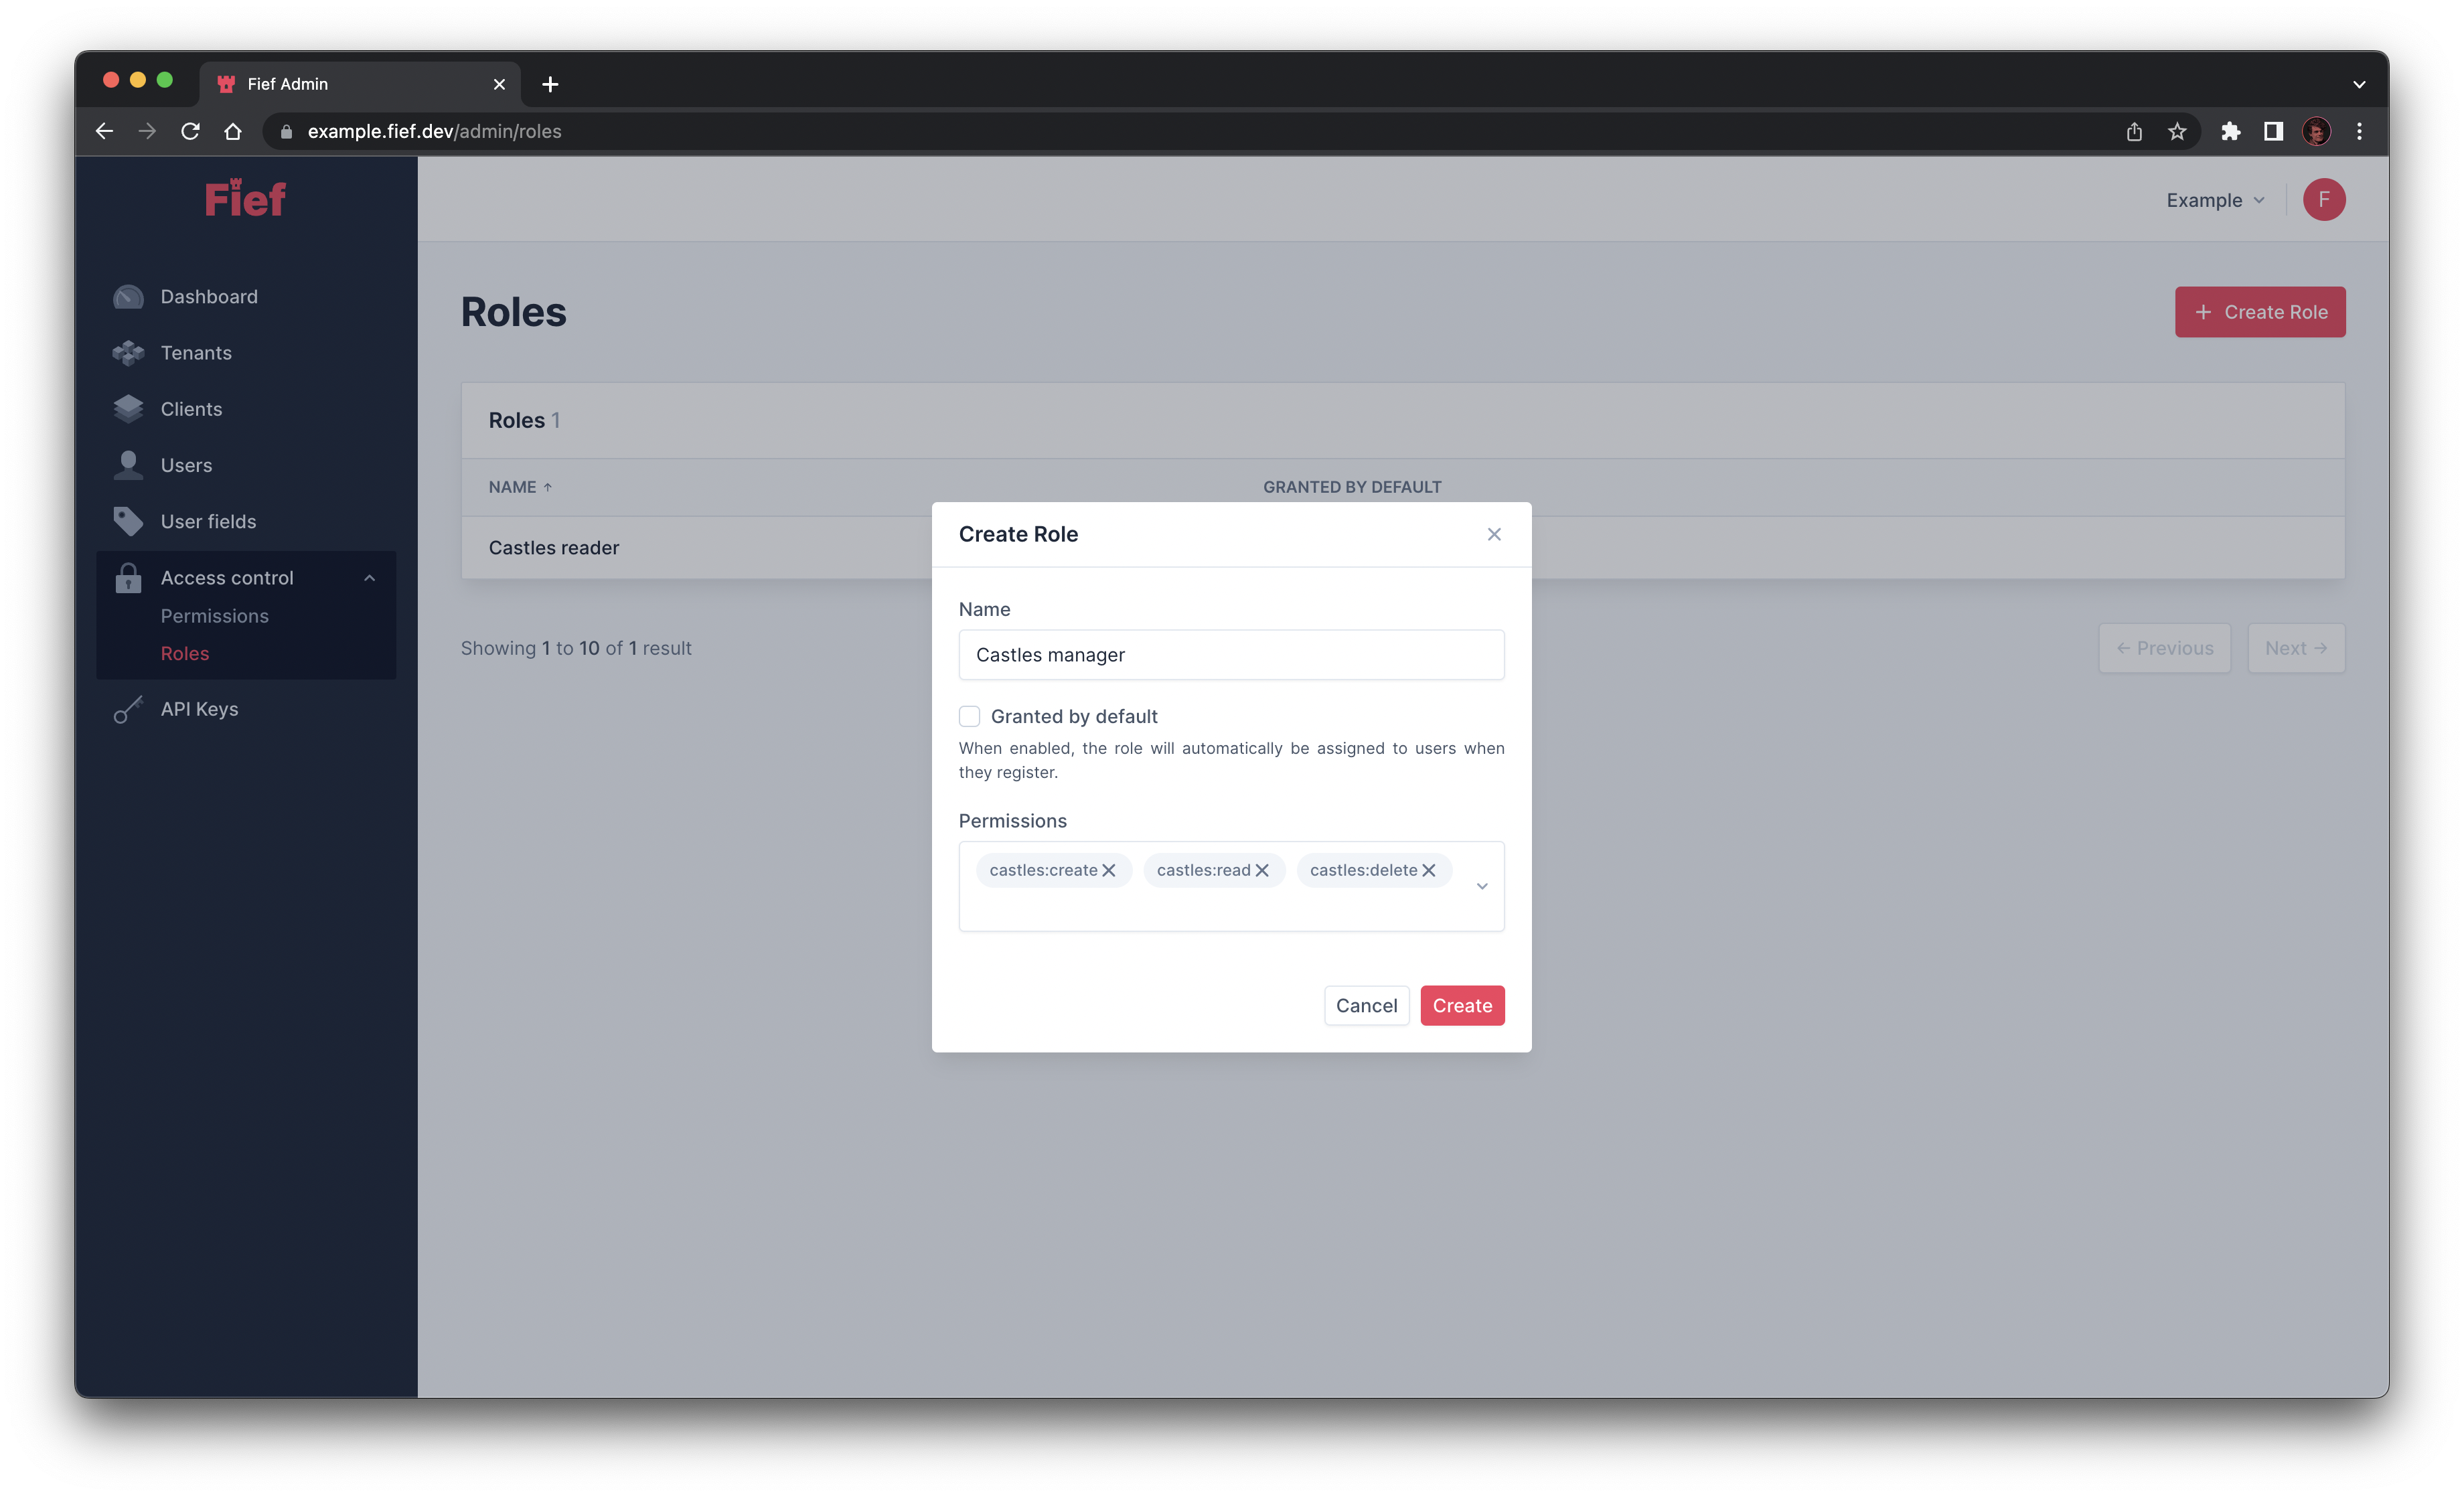The width and height of the screenshot is (2464, 1497).
Task: Open API Keys using its key icon
Action: pyautogui.click(x=128, y=709)
